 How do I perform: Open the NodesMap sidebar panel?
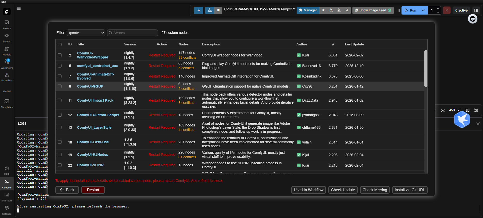click(x=7, y=77)
